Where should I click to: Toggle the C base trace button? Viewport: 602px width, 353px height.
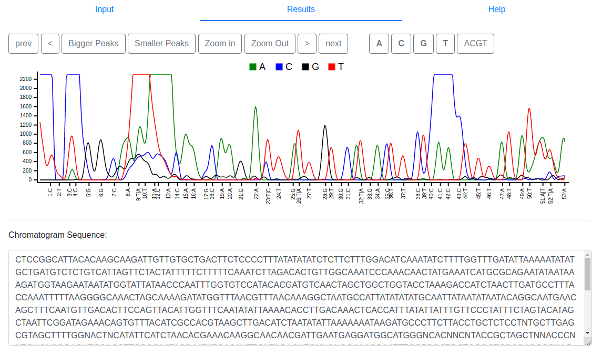tap(401, 44)
